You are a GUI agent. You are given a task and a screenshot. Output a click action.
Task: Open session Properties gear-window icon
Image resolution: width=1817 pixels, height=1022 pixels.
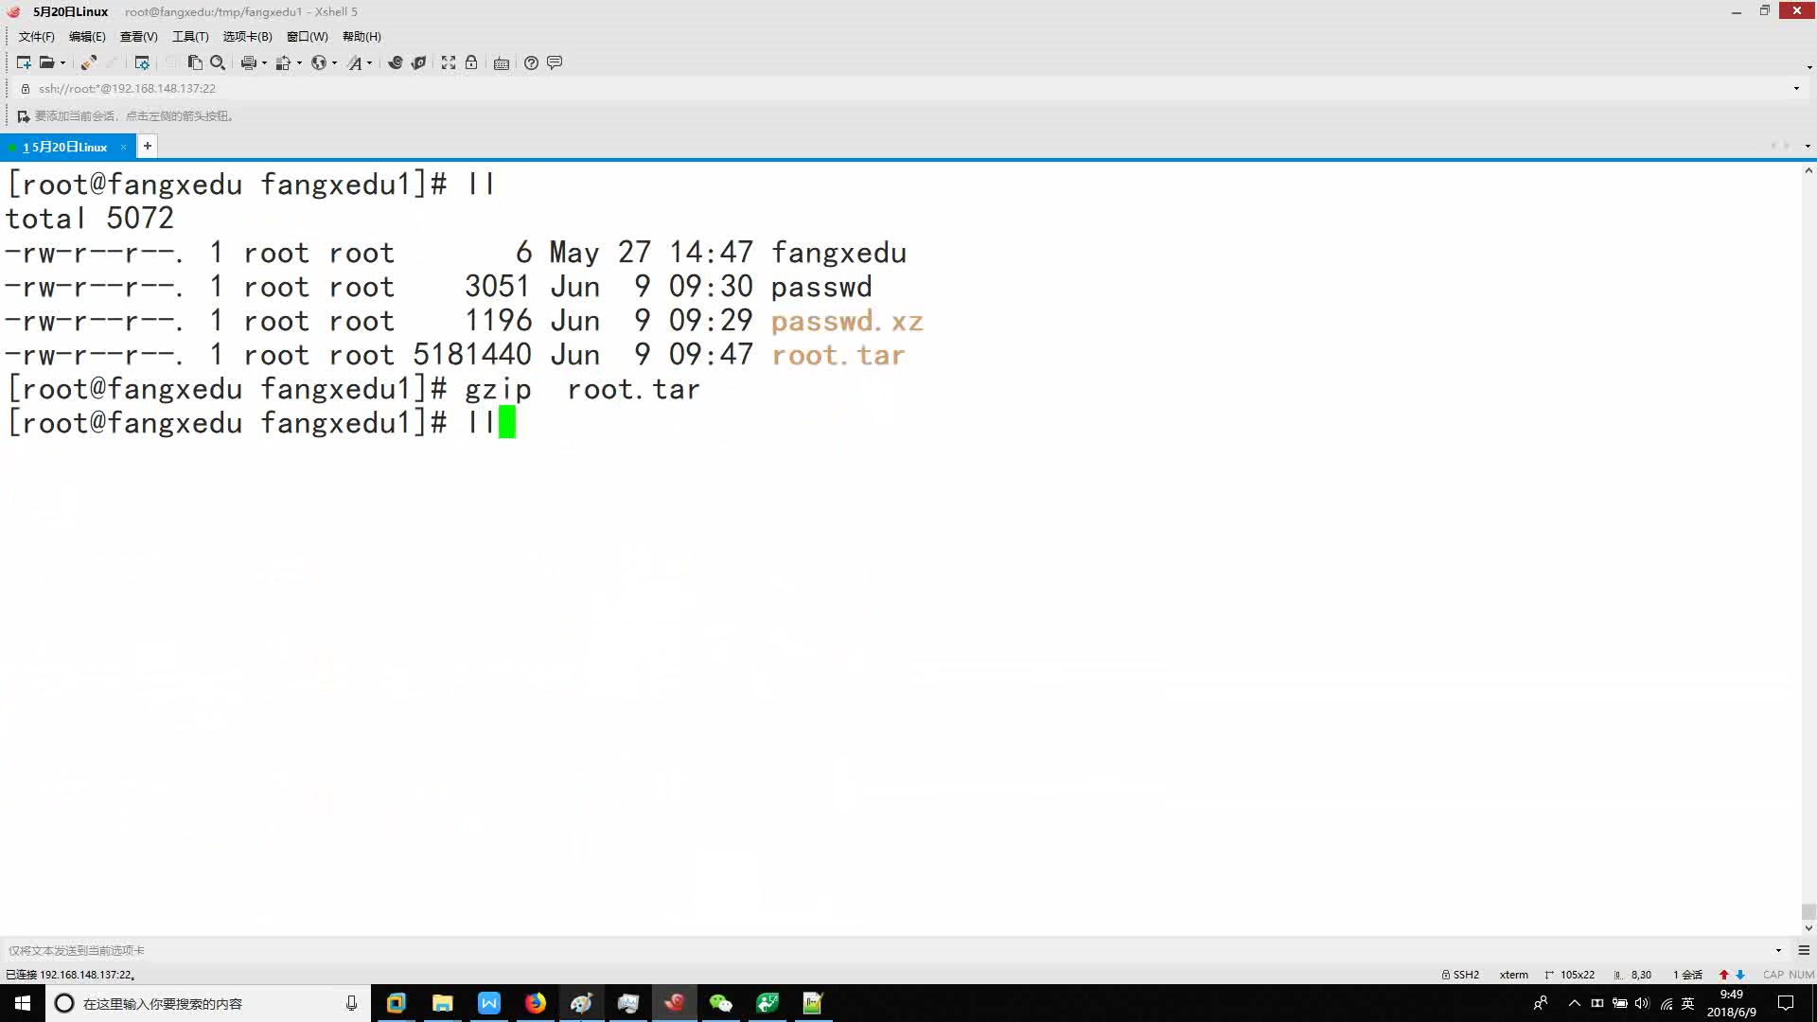[142, 62]
